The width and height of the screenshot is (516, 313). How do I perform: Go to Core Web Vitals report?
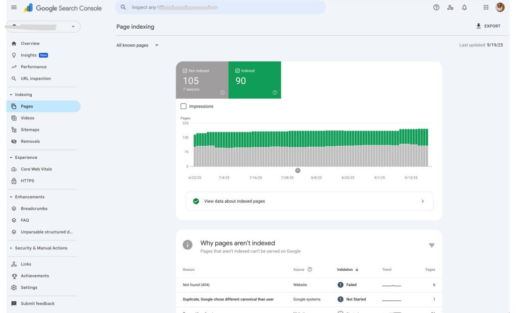[x=36, y=169]
